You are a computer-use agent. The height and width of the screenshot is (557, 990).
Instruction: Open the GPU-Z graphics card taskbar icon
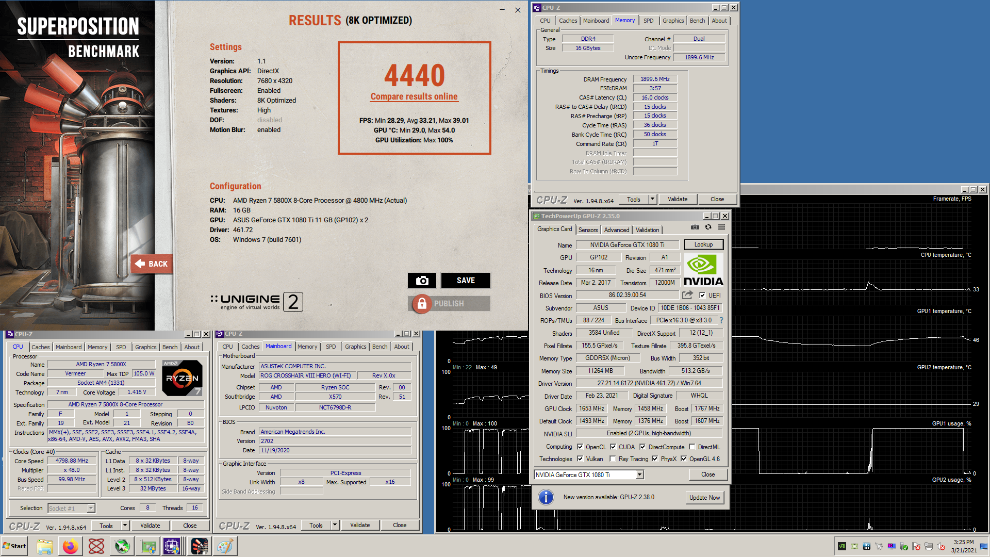(x=148, y=546)
